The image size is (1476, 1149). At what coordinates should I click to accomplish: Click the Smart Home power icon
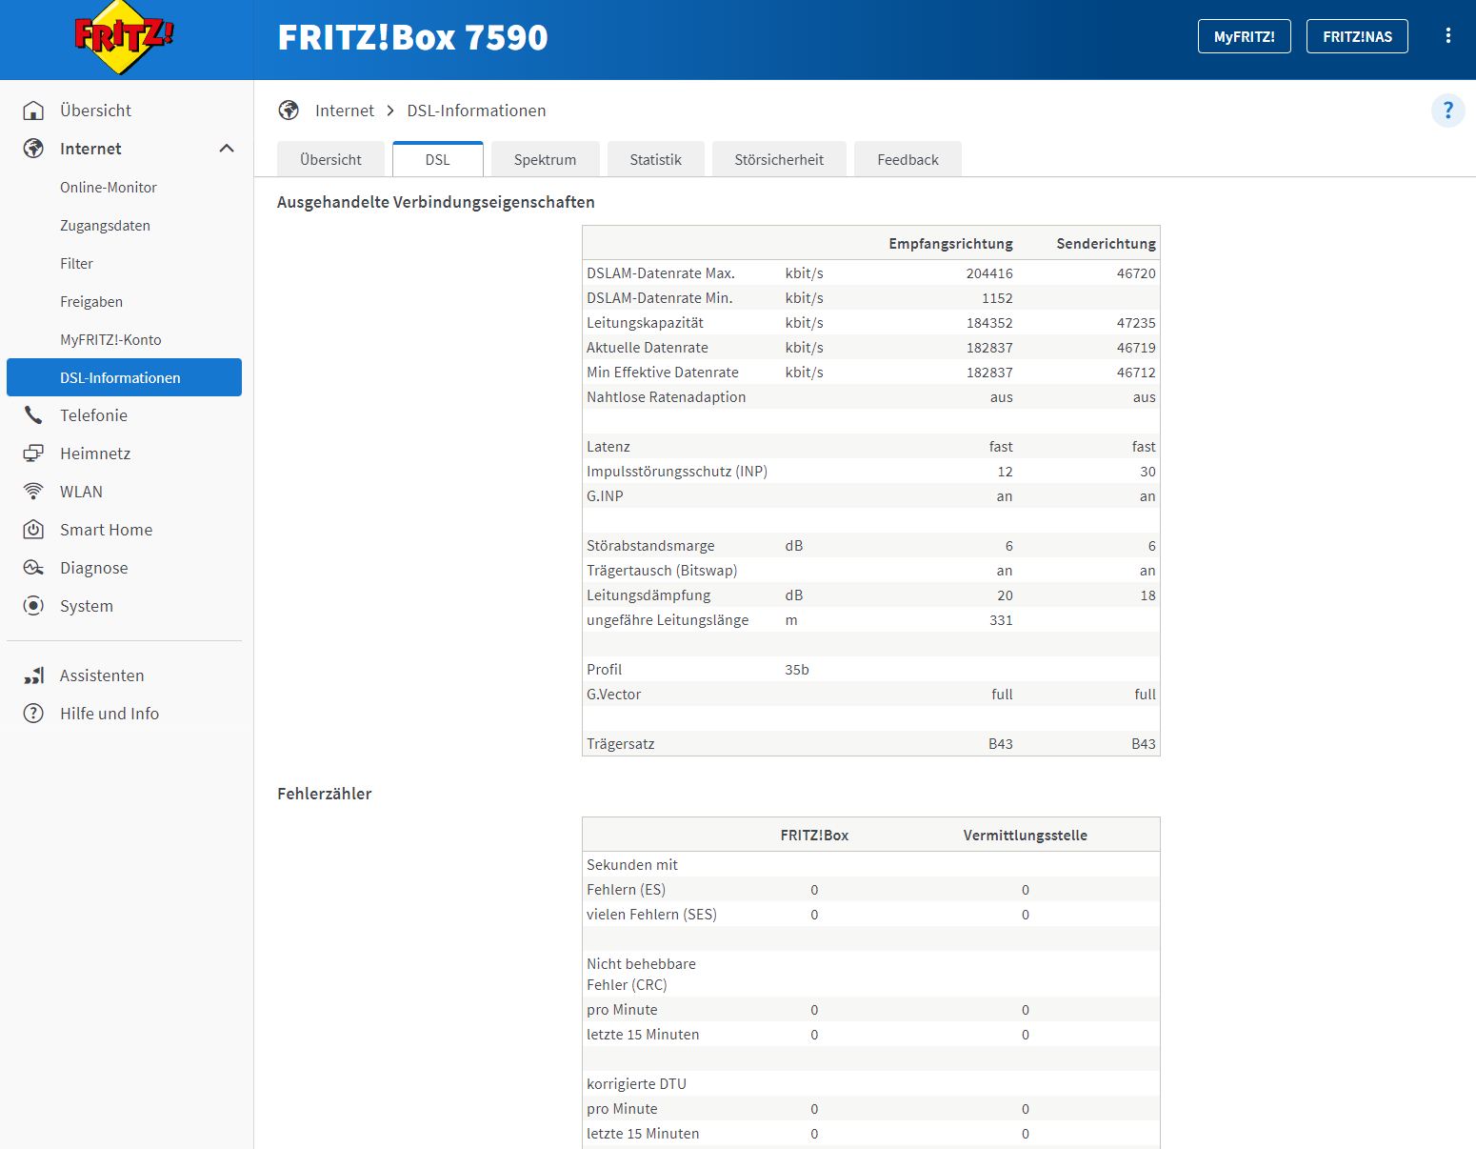pos(33,530)
